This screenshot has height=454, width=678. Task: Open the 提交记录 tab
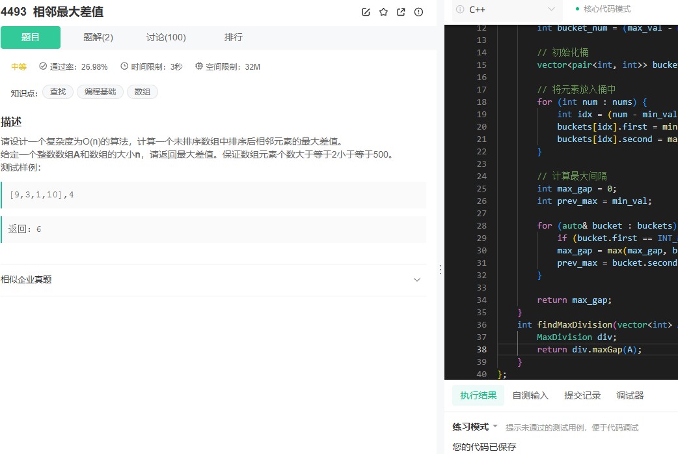point(582,395)
